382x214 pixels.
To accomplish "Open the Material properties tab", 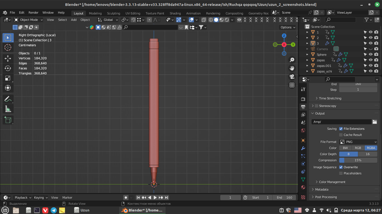I will click(303, 187).
